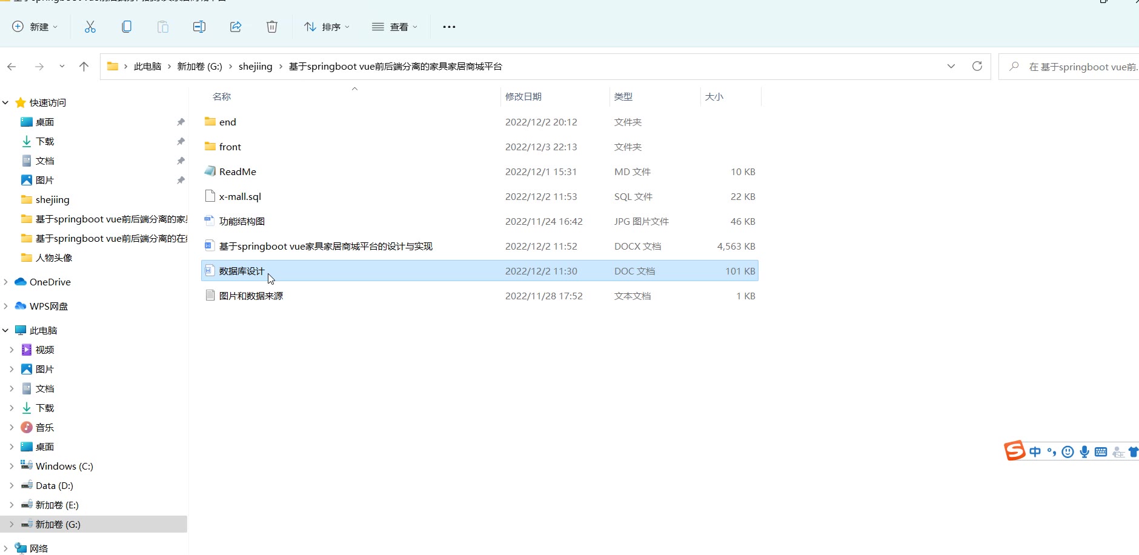This screenshot has height=555, width=1139.
Task: Select the x-mall.sql file
Action: coord(240,196)
